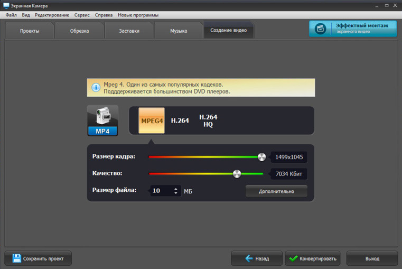Click the Дополнительно button
Image resolution: width=402 pixels, height=269 pixels.
[x=276, y=191]
